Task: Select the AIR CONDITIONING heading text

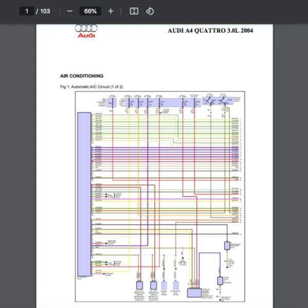Action: 82,76
